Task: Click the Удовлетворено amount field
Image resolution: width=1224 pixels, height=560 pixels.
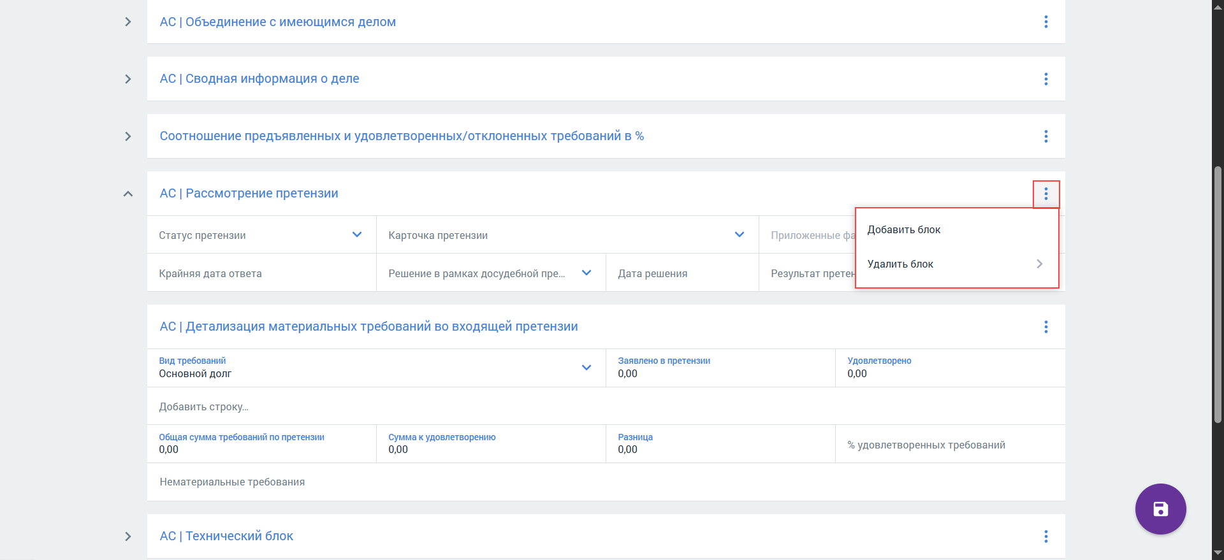Action: pyautogui.click(x=950, y=368)
